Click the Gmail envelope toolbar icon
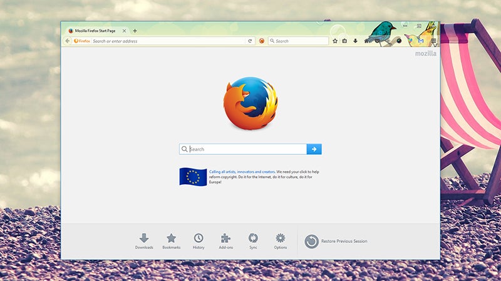The width and height of the screenshot is (501, 281). click(x=421, y=41)
